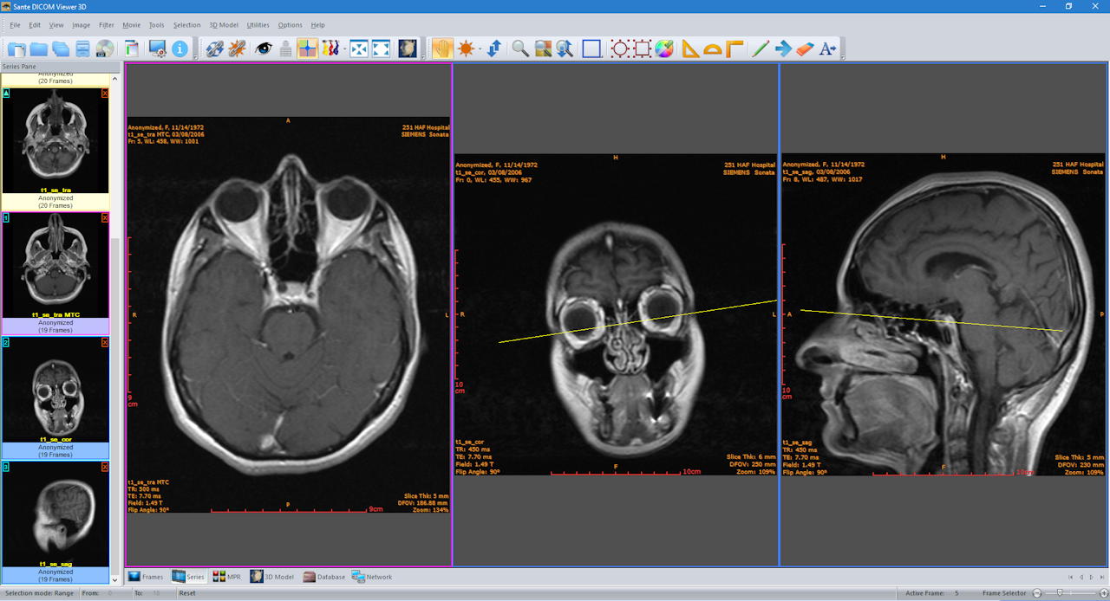Image resolution: width=1110 pixels, height=601 pixels.
Task: Click the monitor settings gear icon
Action: point(158,49)
